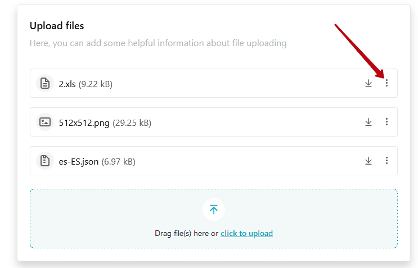The height and width of the screenshot is (268, 418).
Task: Click the helpful information description text
Action: tap(158, 43)
